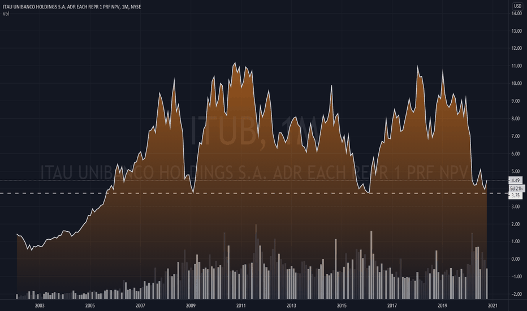
Task: Click the 3.00 price axis label
Action: [x=517, y=206]
